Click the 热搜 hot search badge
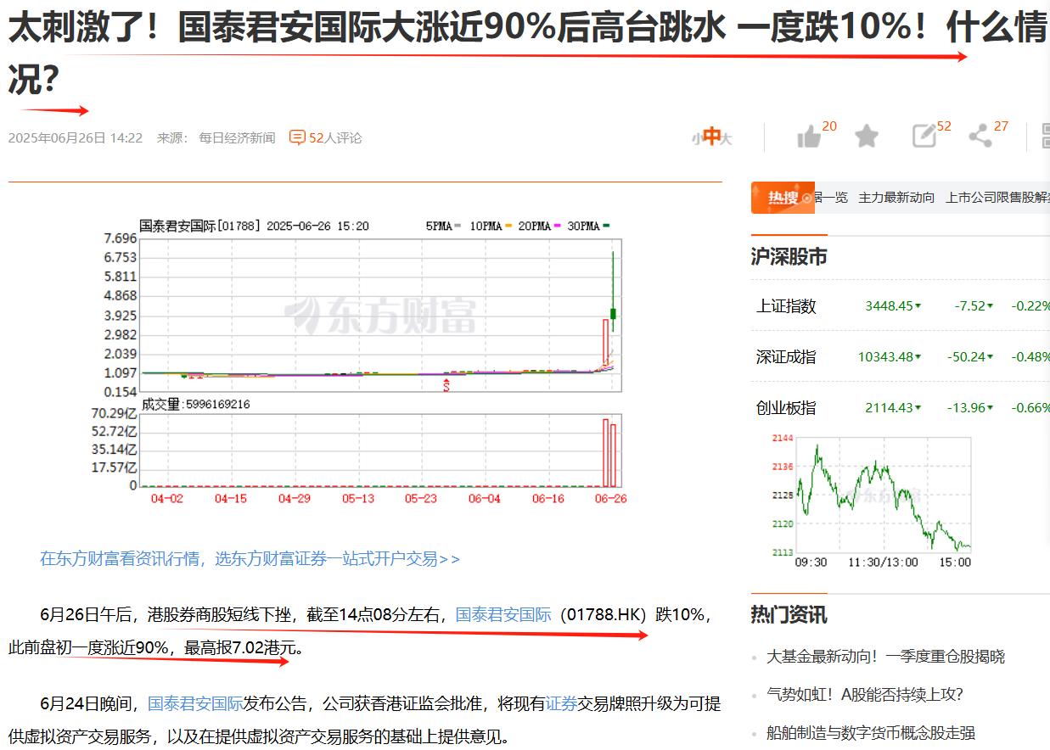The height and width of the screenshot is (750, 1050). pos(783,198)
